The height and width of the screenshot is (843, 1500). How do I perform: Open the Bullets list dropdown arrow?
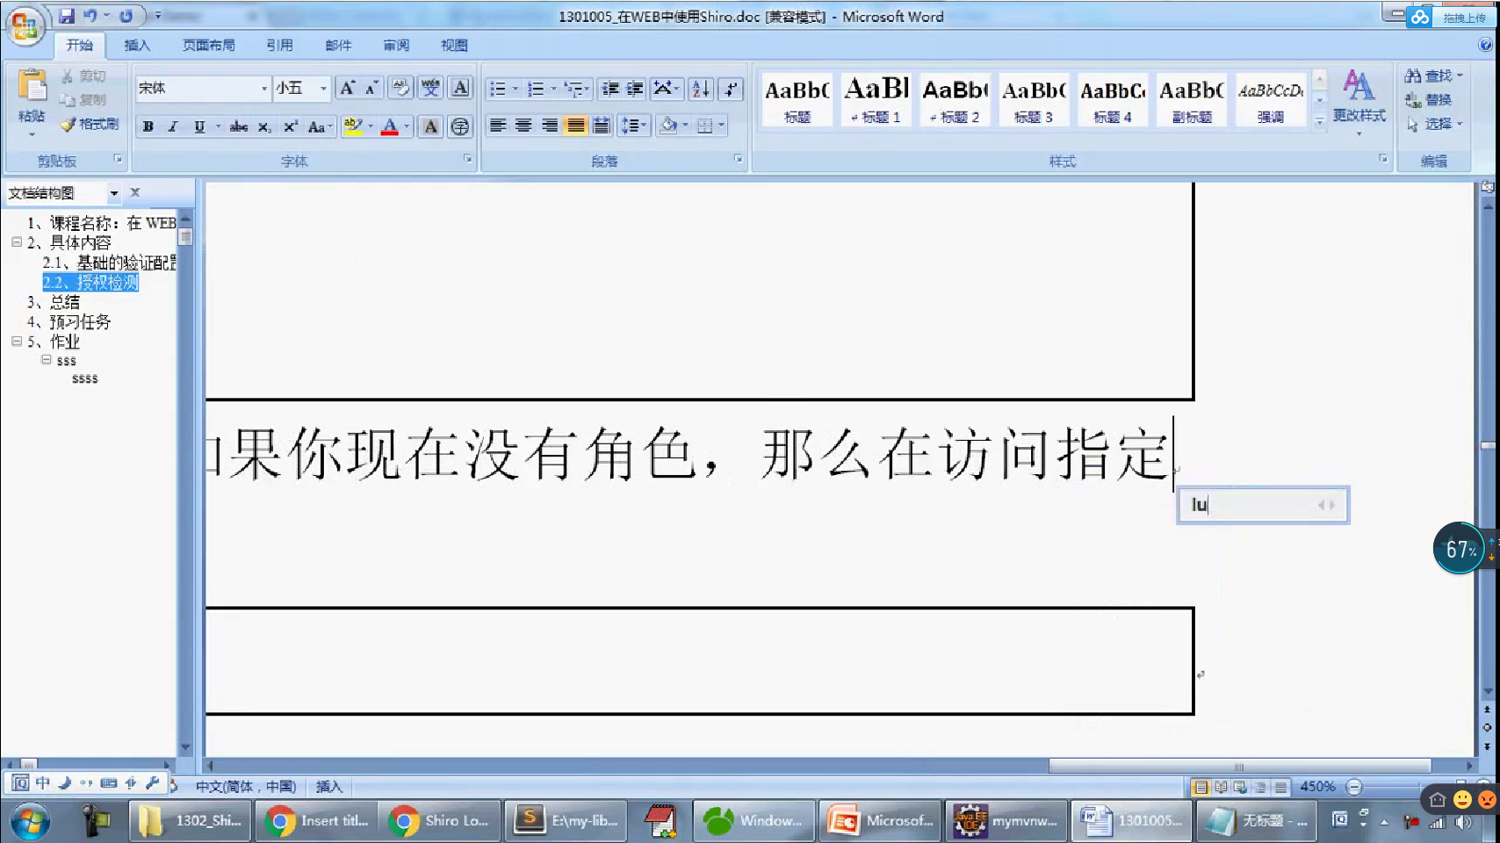pos(516,89)
